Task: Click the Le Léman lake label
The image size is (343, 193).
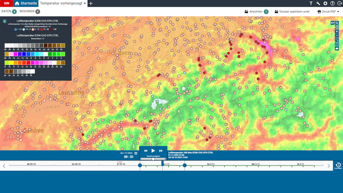Action: (x=48, y=108)
